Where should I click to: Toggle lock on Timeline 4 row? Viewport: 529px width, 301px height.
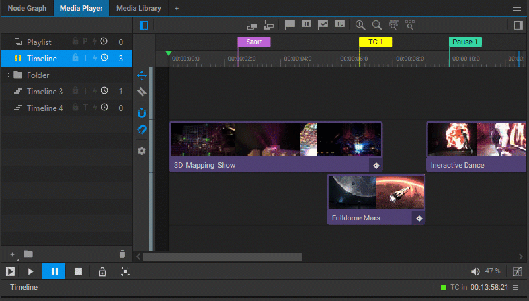[75, 107]
